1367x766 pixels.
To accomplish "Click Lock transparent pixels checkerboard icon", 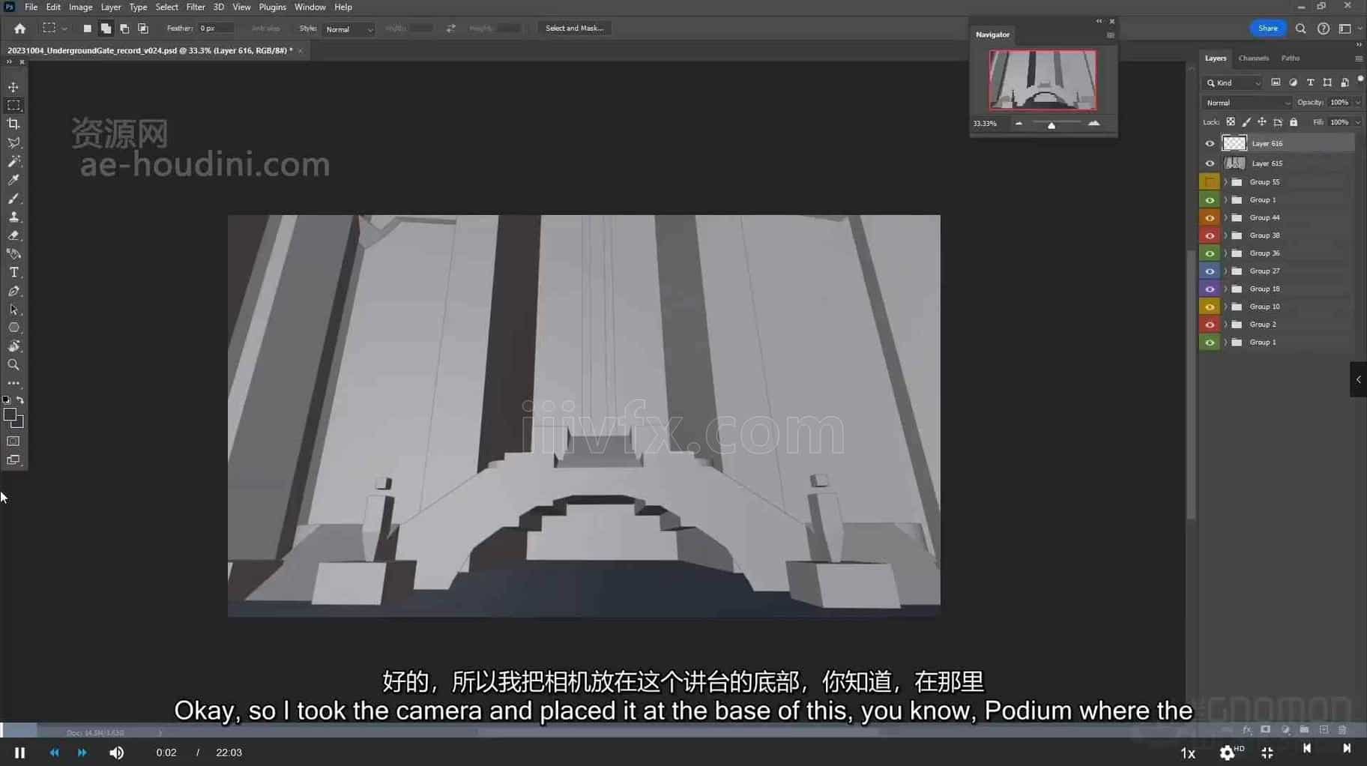I will pos(1231,122).
